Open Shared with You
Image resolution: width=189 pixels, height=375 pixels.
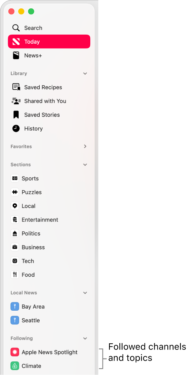[45, 101]
